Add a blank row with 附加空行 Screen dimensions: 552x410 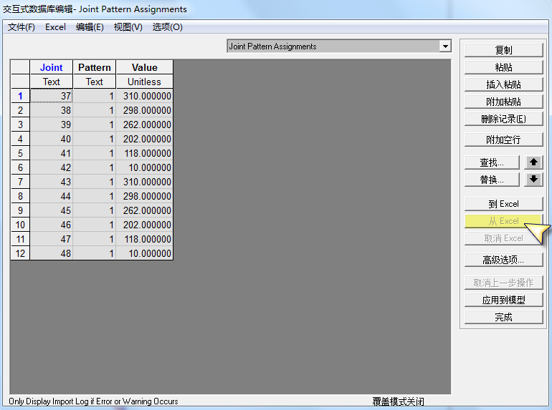pos(503,140)
